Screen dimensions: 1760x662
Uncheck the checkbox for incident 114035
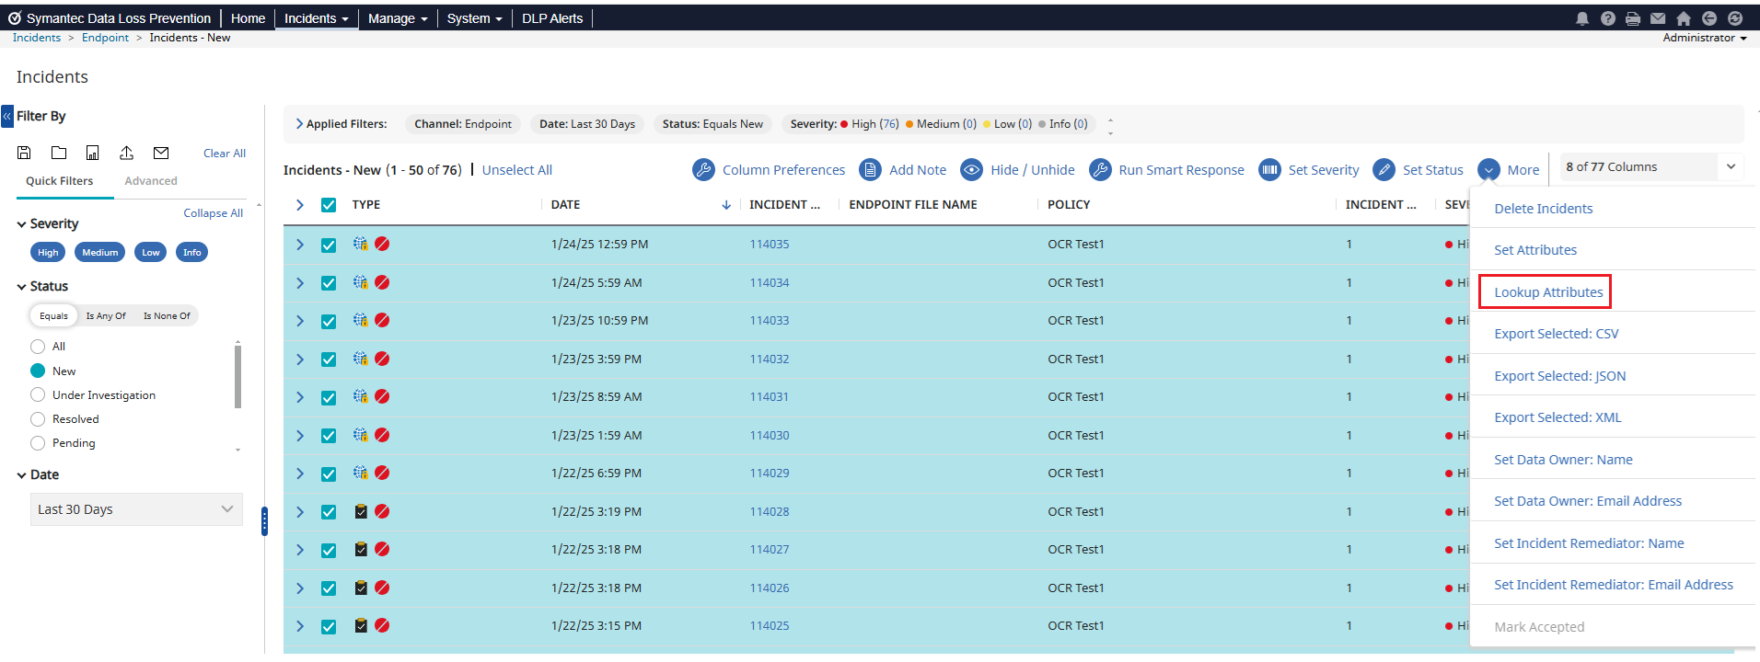point(329,245)
